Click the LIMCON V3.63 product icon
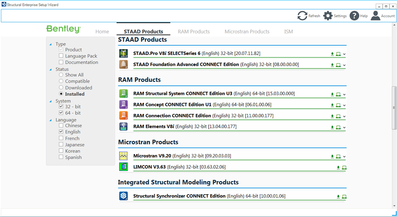This screenshot has width=397, height=217. [x=124, y=167]
